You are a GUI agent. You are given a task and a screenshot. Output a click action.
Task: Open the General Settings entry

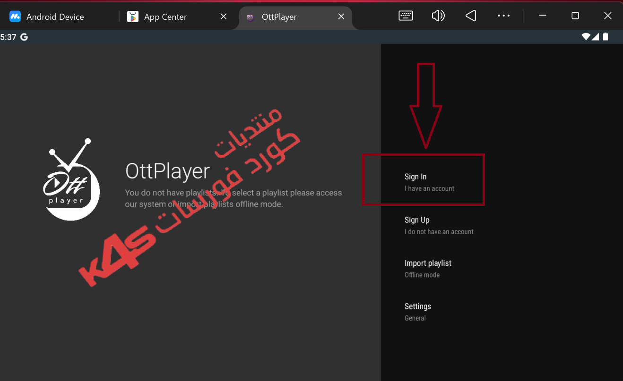[x=417, y=312]
